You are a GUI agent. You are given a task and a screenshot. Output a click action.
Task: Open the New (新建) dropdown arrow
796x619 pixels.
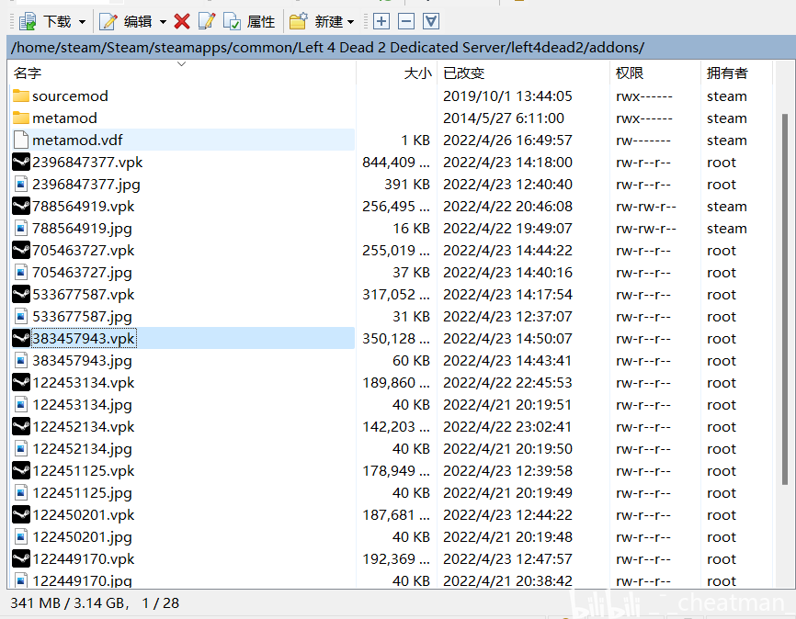(351, 22)
